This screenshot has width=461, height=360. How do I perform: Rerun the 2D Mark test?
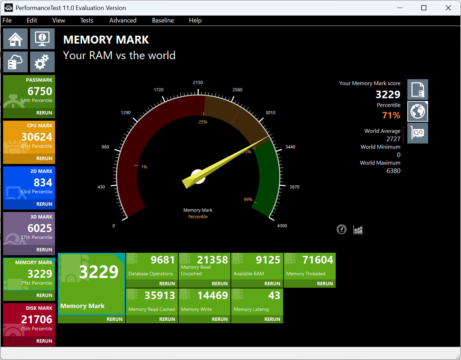click(44, 204)
